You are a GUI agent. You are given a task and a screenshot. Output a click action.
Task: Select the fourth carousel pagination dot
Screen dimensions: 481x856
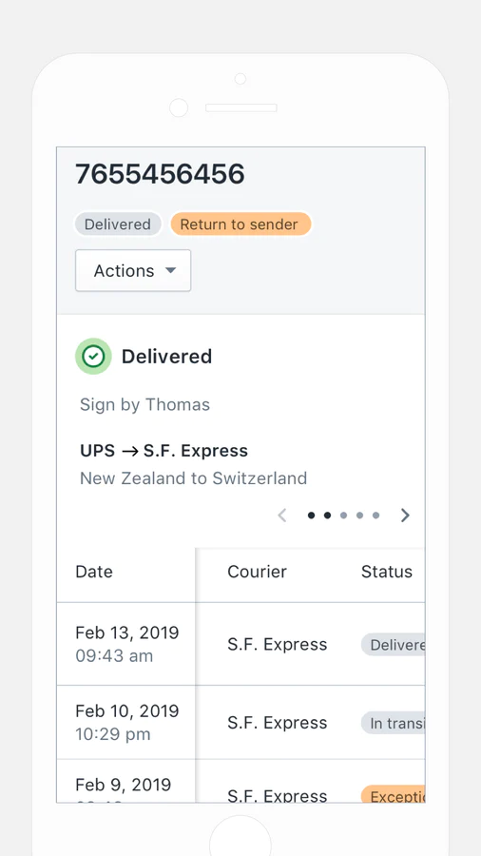pyautogui.click(x=360, y=516)
